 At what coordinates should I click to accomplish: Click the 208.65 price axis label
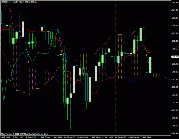click(175, 49)
